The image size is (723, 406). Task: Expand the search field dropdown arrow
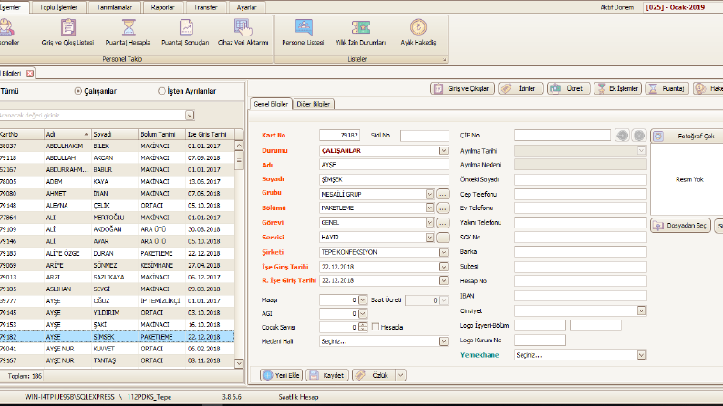(x=190, y=115)
